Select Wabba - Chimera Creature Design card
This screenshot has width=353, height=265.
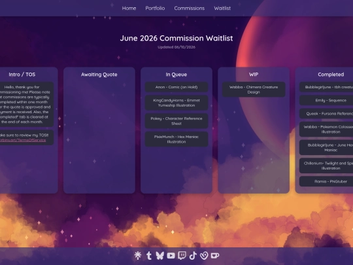254,90
